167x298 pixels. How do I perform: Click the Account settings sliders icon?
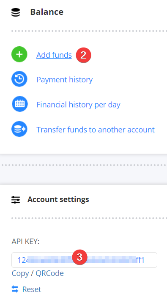pyautogui.click(x=16, y=200)
